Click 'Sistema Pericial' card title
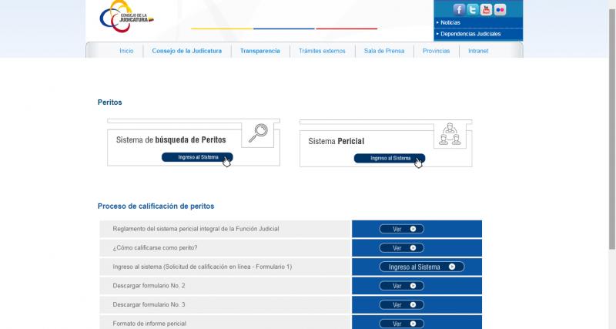The width and height of the screenshot is (616, 329). [336, 141]
